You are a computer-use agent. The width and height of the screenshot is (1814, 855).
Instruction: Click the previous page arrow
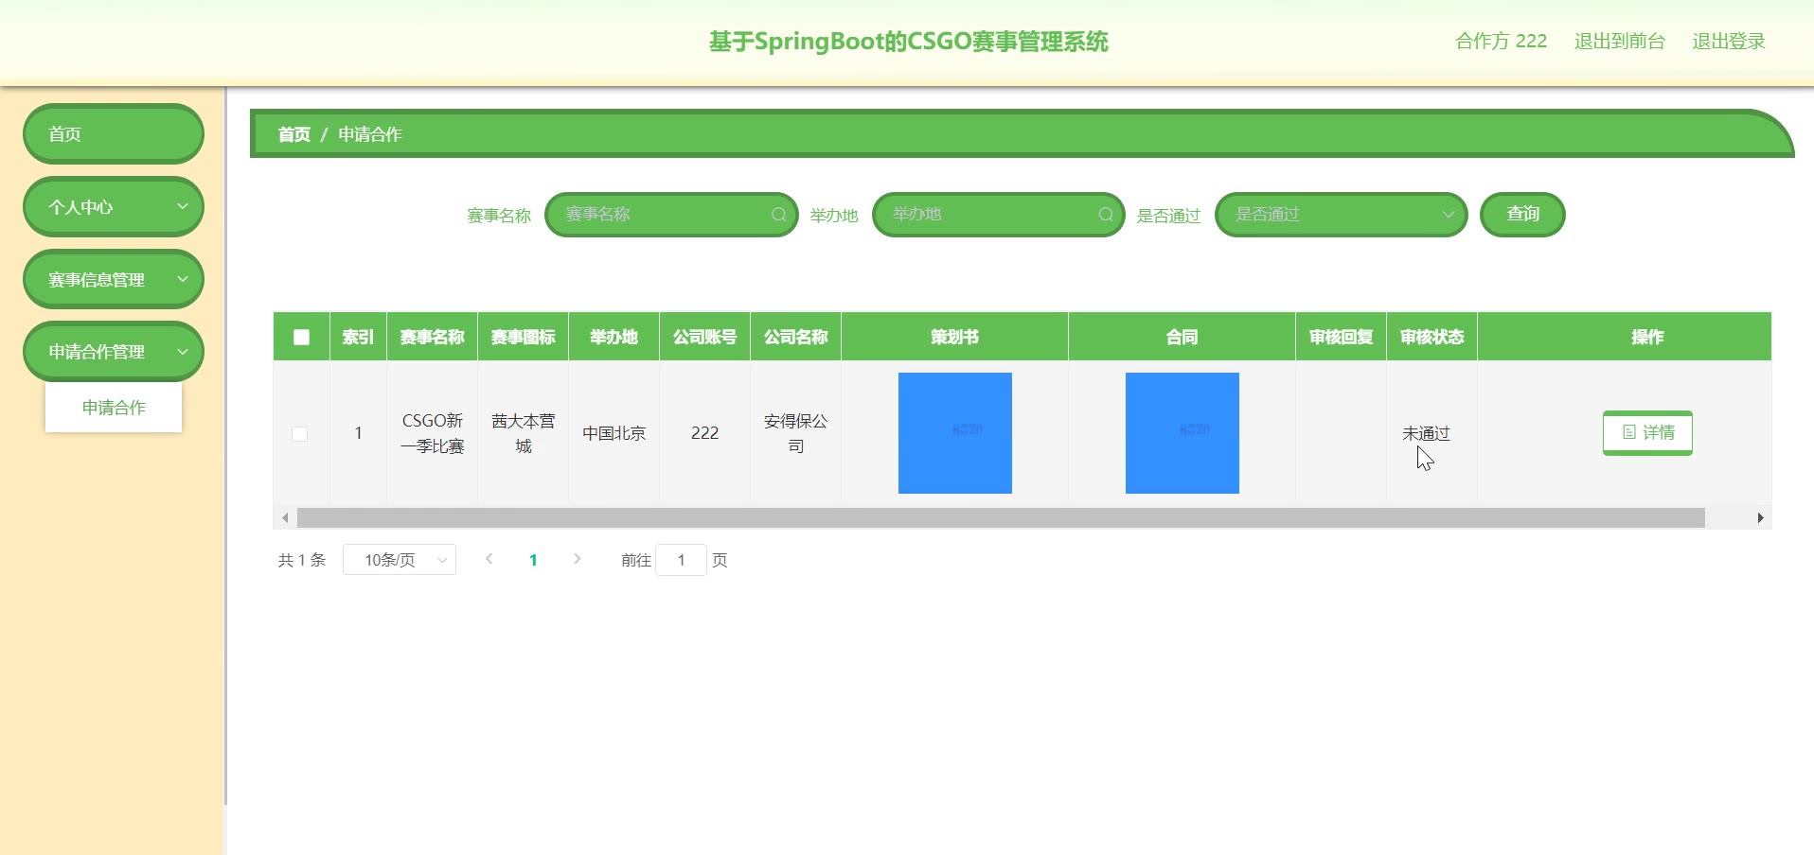(x=489, y=559)
